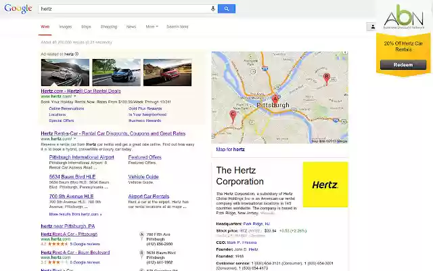Click the ad info icon beside Hertz
433x271 pixels.
point(76,54)
